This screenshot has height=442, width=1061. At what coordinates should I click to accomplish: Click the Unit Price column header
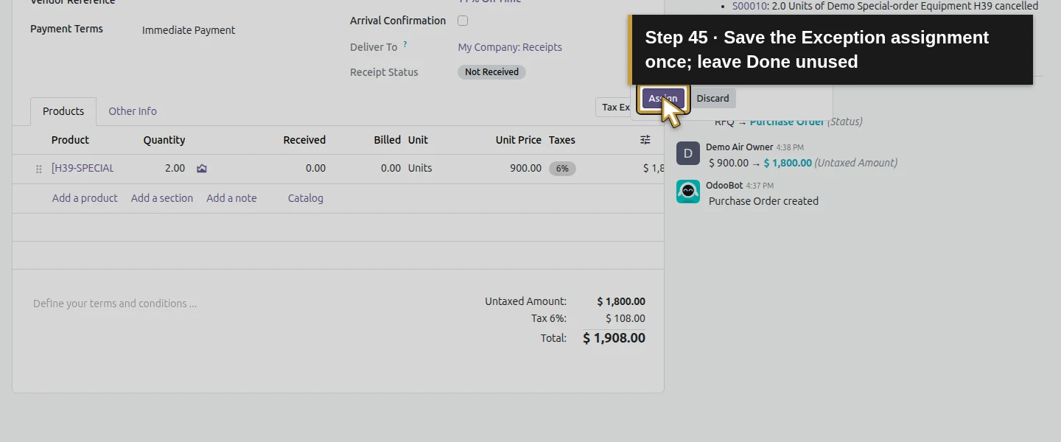pos(519,140)
